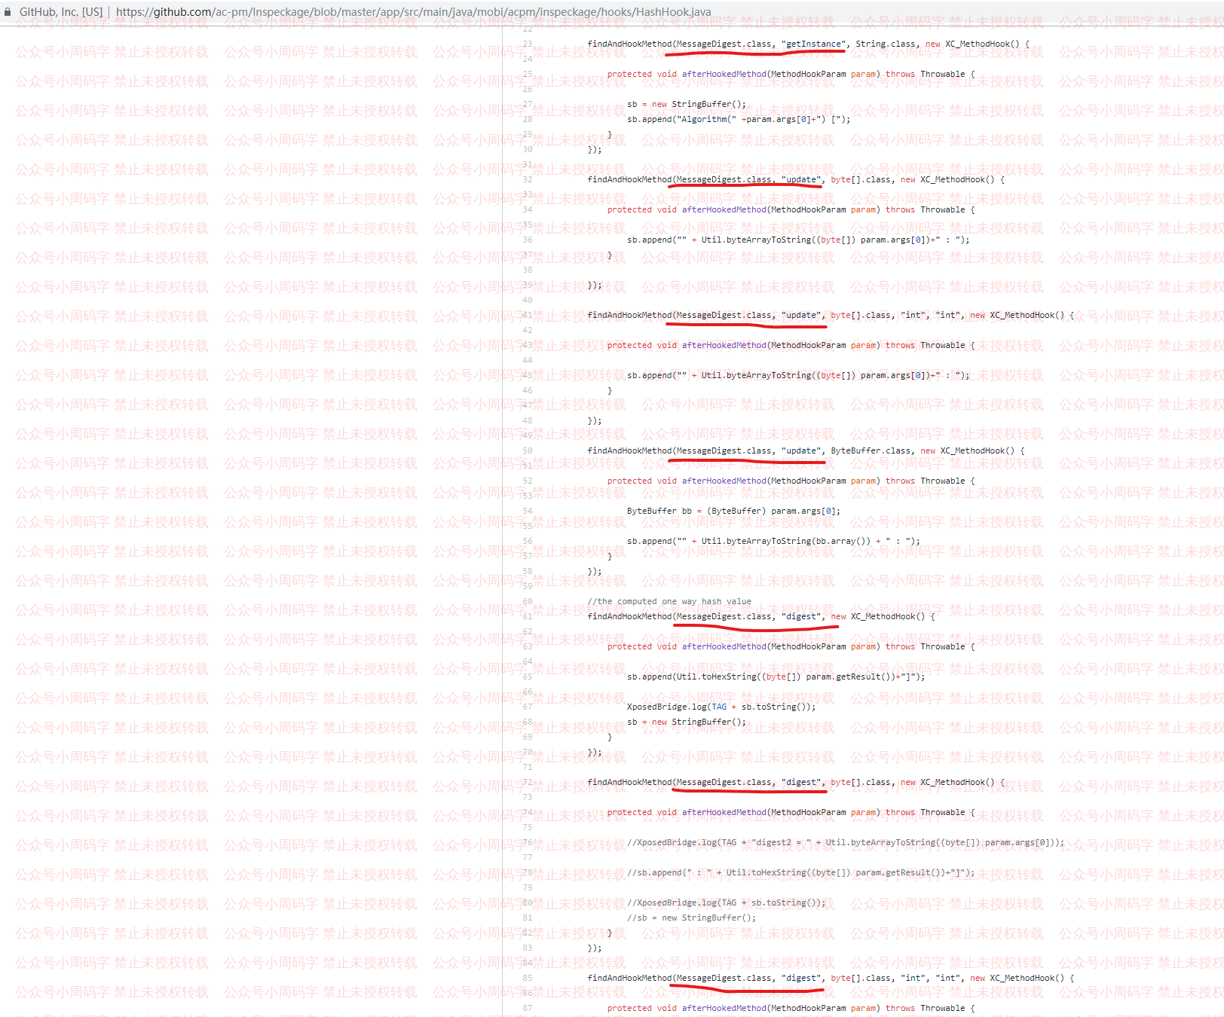Click the ByteBuffer bb = (ByteBuffer) code line
The image size is (1224, 1017).
[733, 511]
